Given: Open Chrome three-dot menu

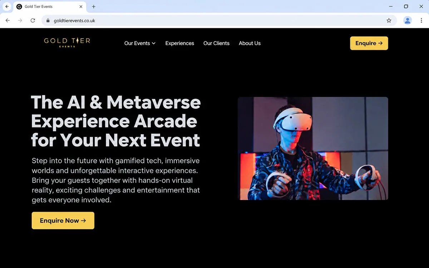Looking at the screenshot, I should pyautogui.click(x=421, y=20).
